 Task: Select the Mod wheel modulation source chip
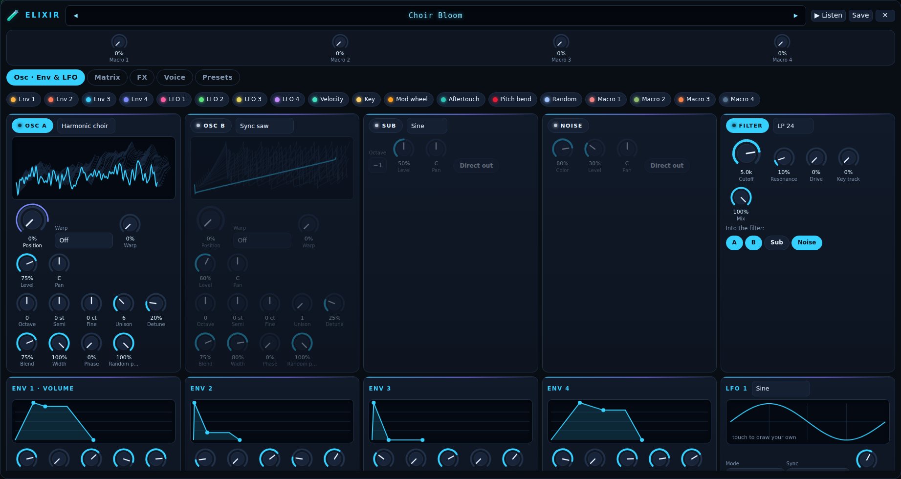pos(408,99)
